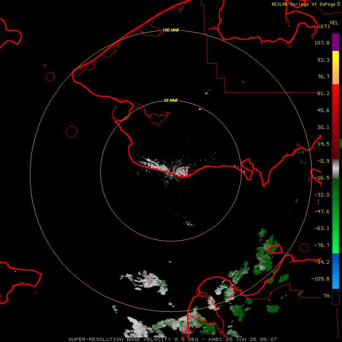Select the 30.1 scale value
Image resolution: width=342 pixels, height=342 pixels.
(323, 127)
